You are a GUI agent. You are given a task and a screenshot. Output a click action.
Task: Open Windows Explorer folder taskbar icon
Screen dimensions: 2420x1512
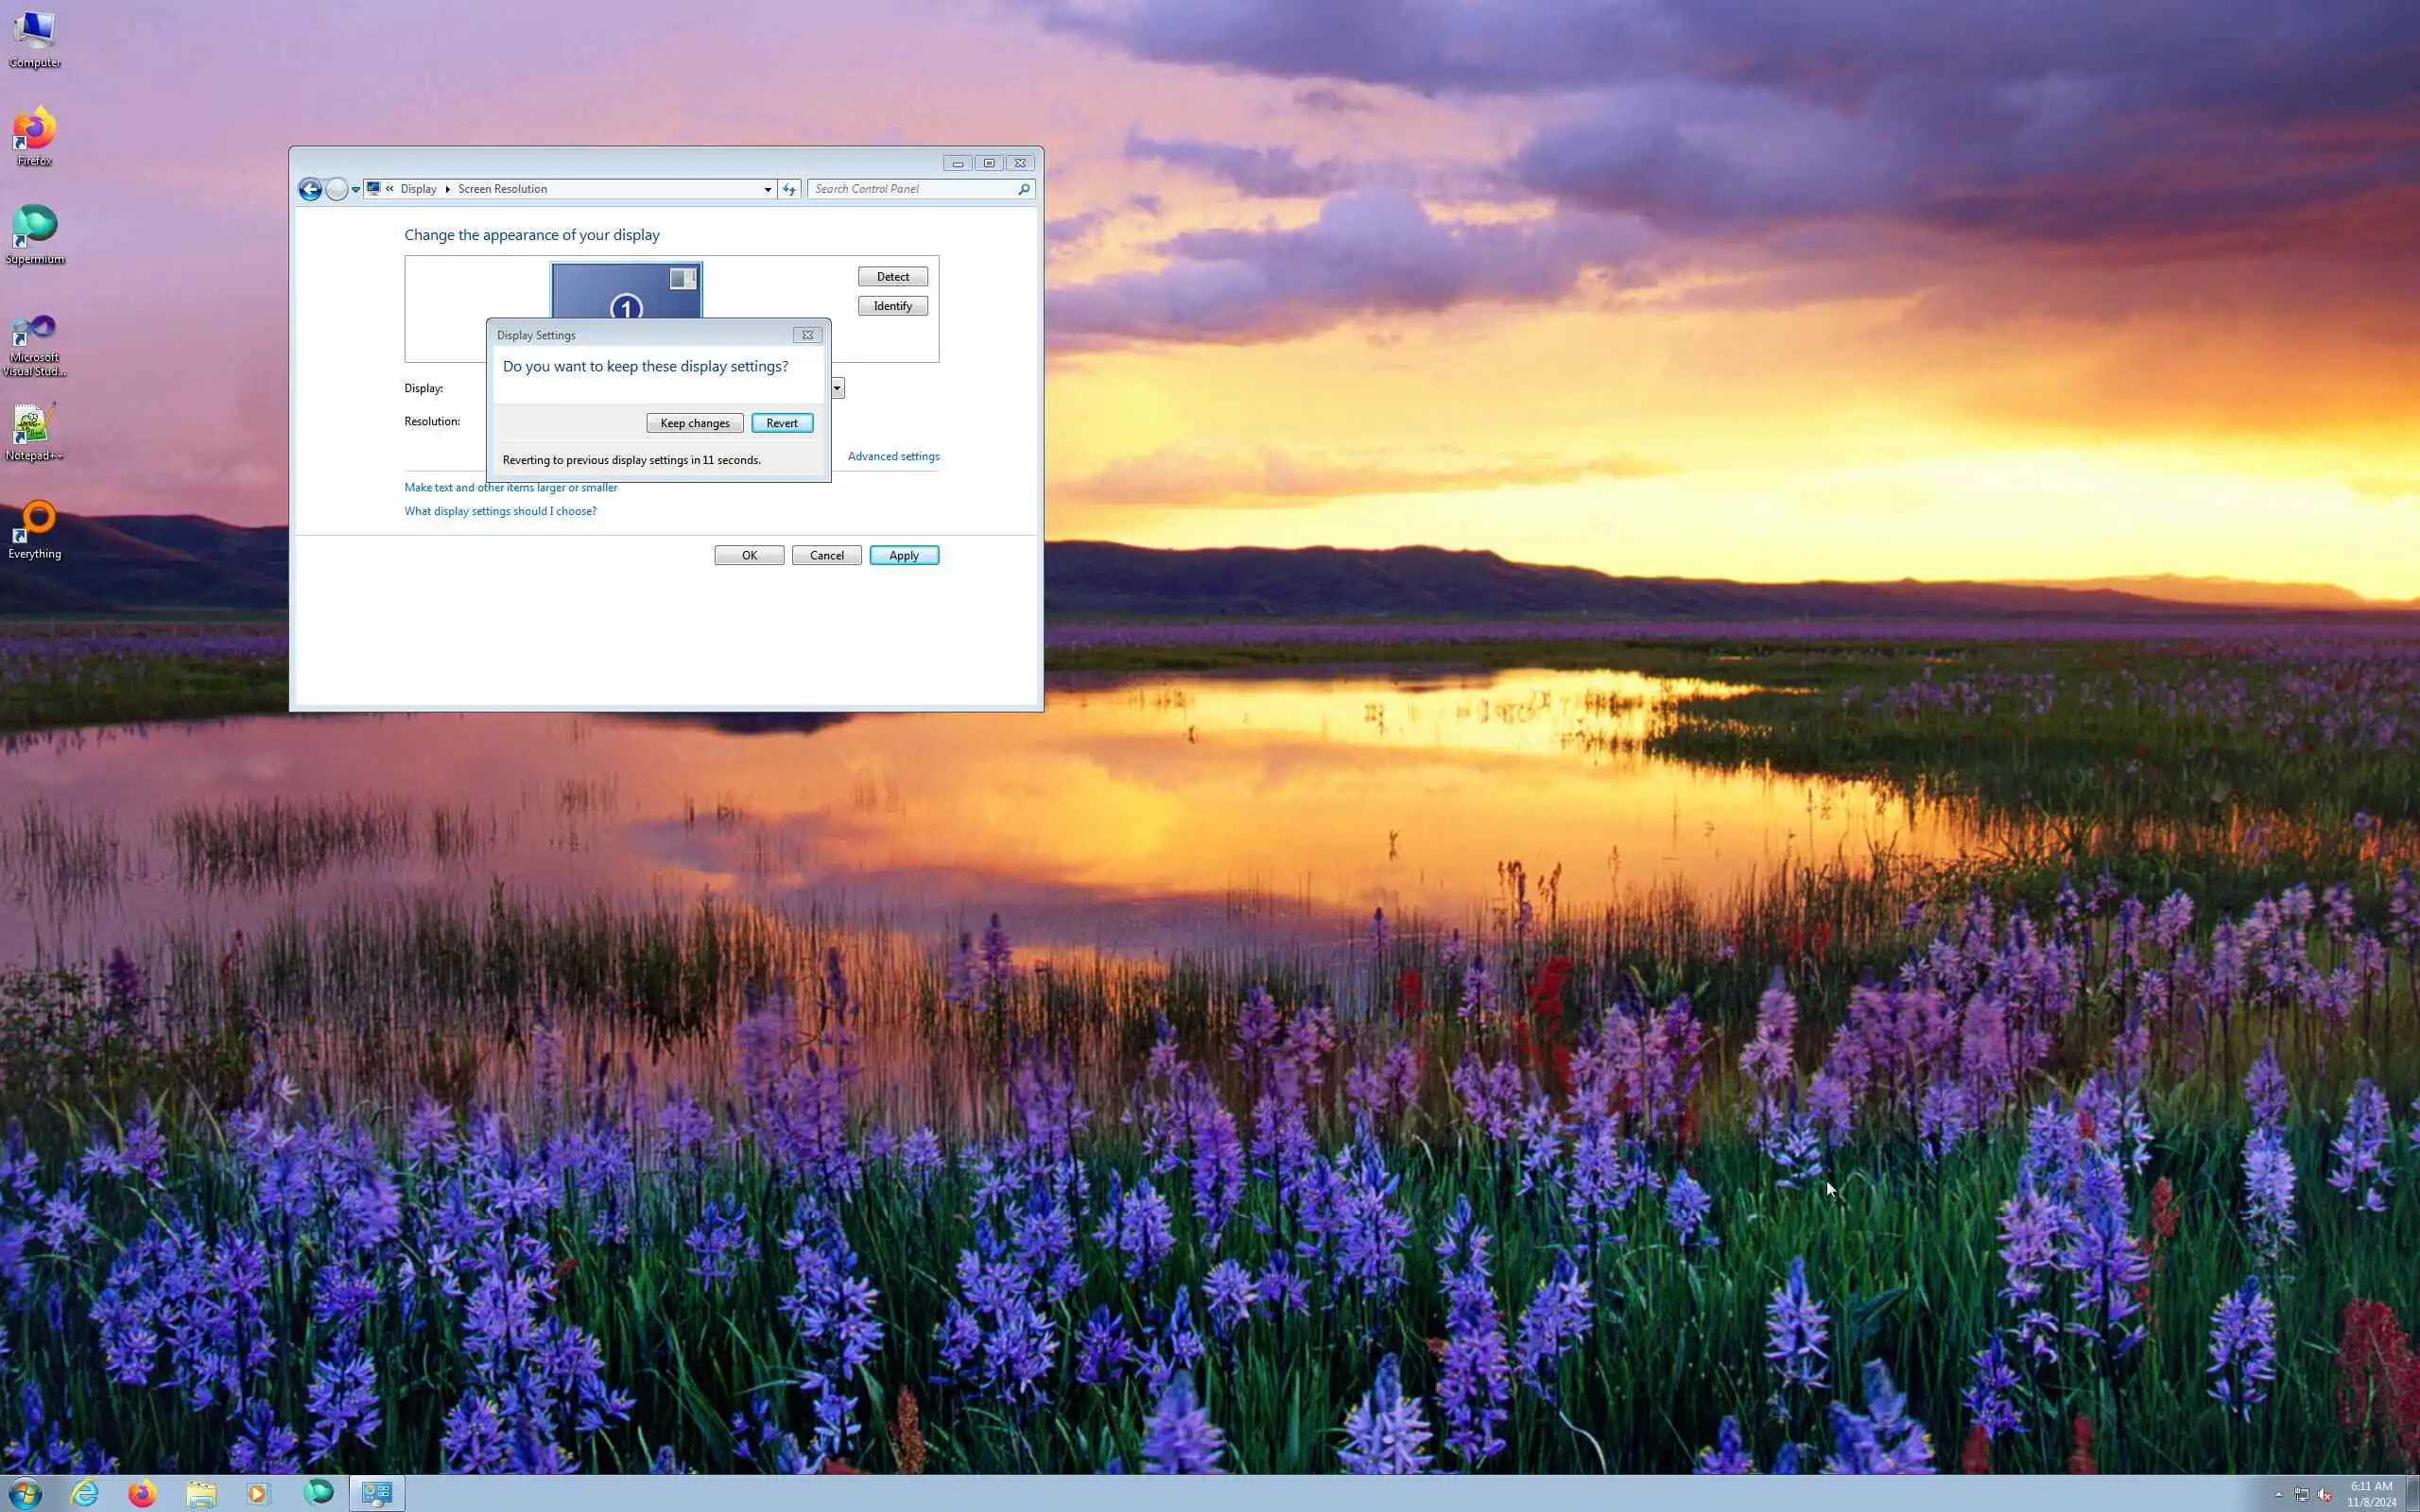coord(201,1493)
